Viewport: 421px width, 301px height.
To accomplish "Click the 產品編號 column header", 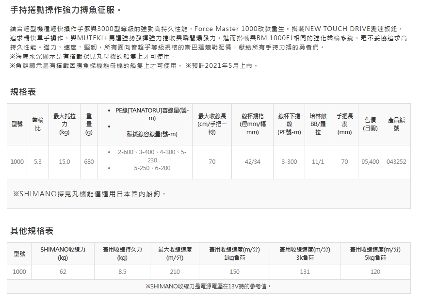I will [x=396, y=124].
